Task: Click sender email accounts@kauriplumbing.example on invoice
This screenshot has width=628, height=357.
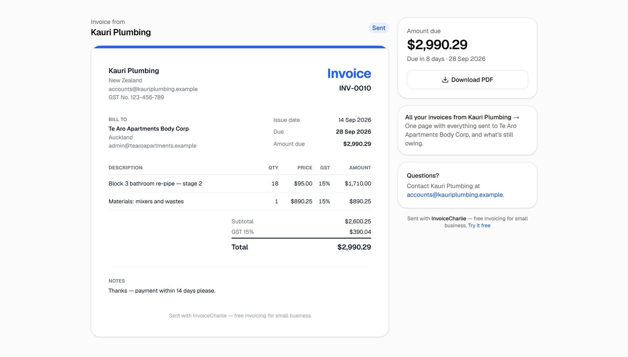Action: tap(153, 89)
